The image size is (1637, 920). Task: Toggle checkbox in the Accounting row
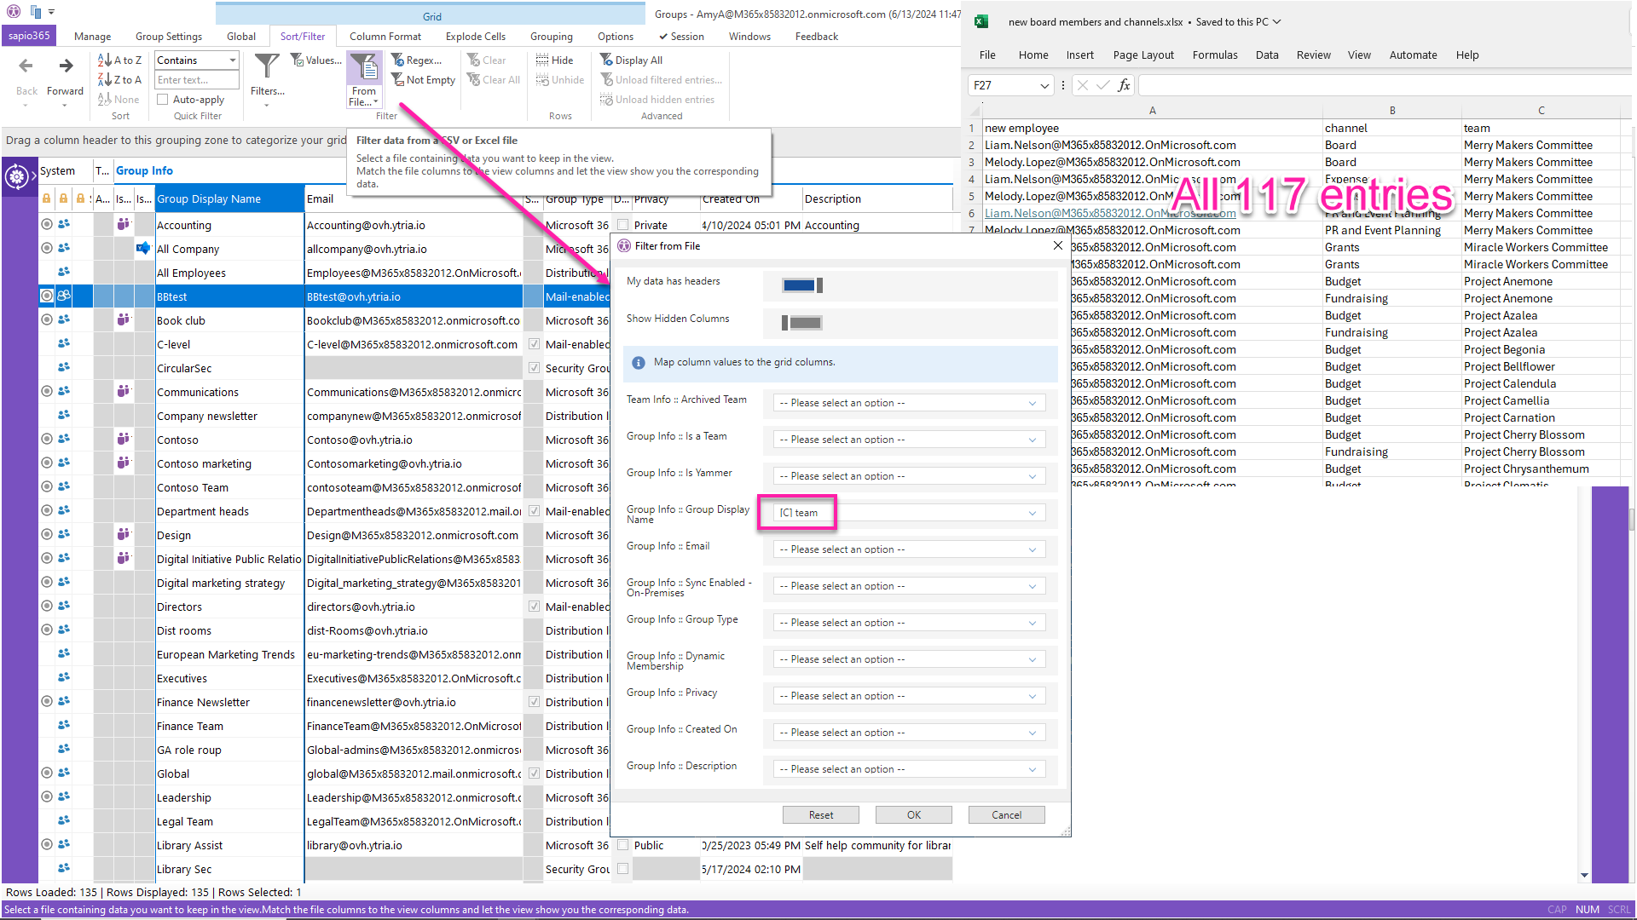tap(623, 225)
